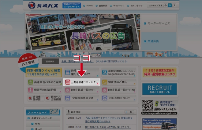Go to HOME in top navigation
This screenshot has height=130, width=202.
tap(88, 6)
